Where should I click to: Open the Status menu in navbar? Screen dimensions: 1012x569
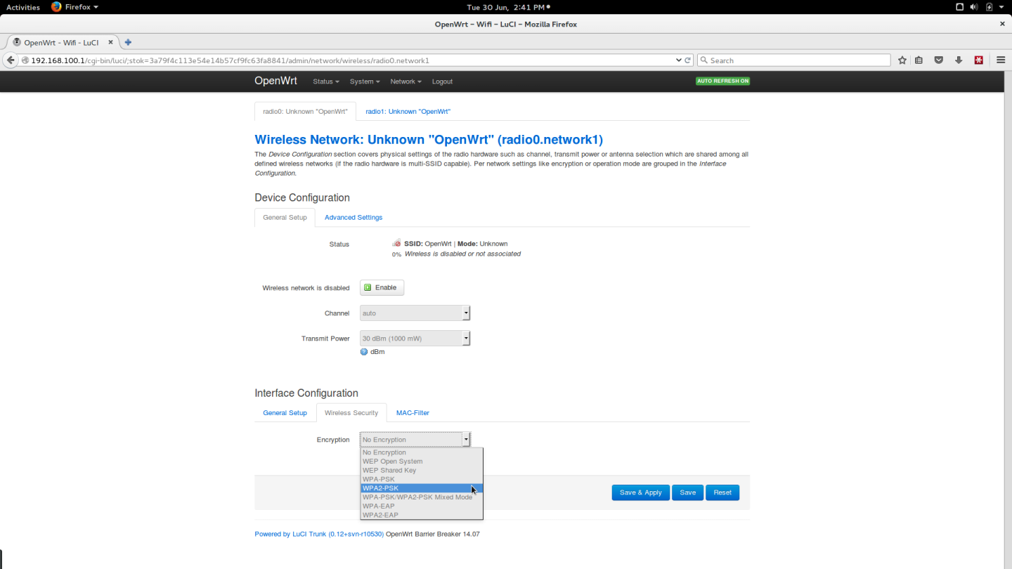point(325,81)
